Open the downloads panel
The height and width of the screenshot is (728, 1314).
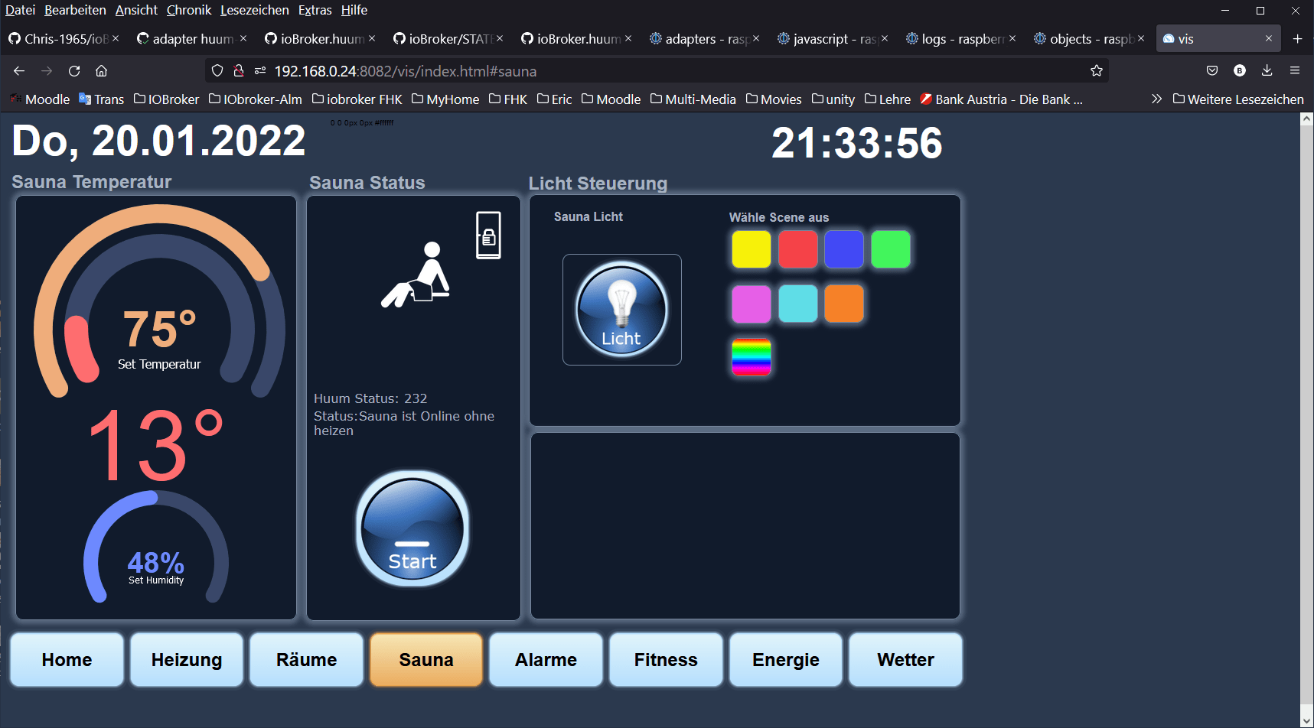coord(1267,71)
